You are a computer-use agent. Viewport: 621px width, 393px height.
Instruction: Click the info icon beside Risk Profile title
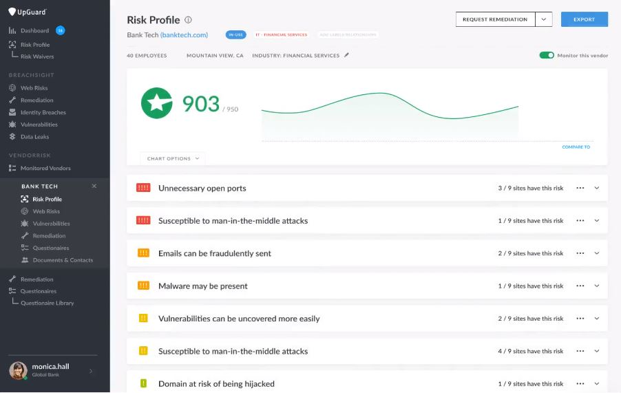pos(188,20)
